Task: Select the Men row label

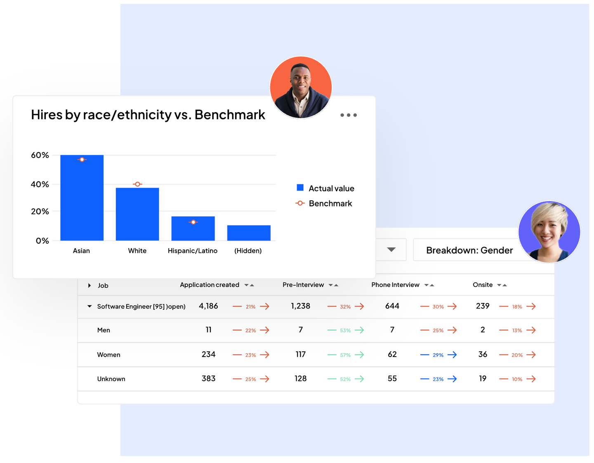Action: point(104,330)
